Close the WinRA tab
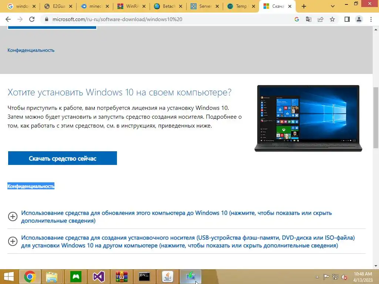 [144, 7]
